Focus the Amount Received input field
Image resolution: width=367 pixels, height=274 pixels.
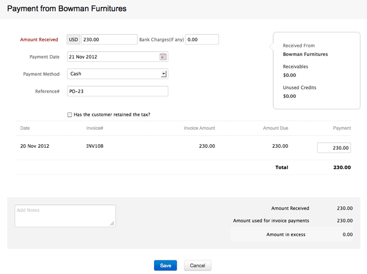pyautogui.click(x=109, y=39)
